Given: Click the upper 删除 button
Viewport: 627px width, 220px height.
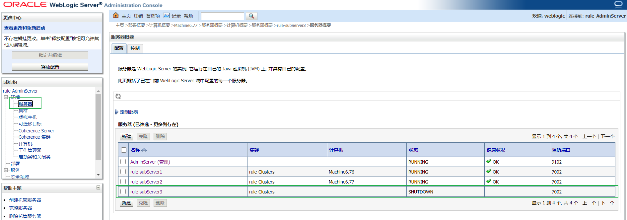Looking at the screenshot, I should tap(160, 136).
